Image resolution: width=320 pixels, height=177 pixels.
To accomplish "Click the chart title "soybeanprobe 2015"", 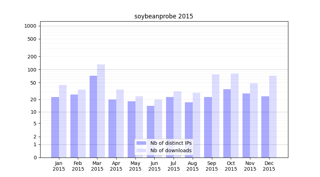I will (164, 16).
